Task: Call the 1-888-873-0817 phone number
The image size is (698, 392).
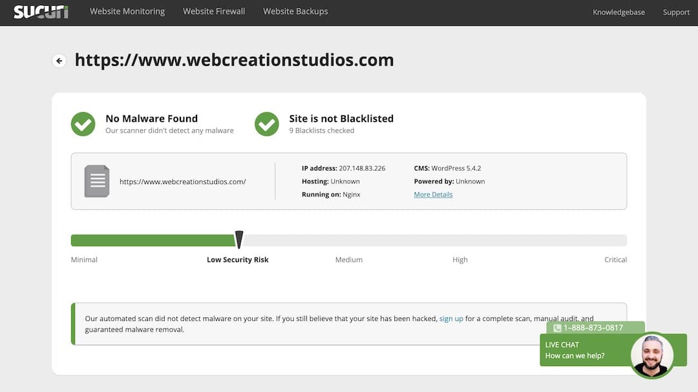Action: click(x=593, y=328)
